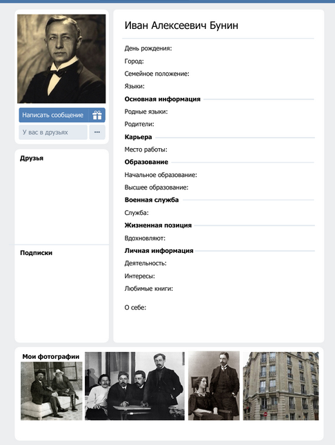
Task: Select the Основная информация section header
Action: coord(163,99)
